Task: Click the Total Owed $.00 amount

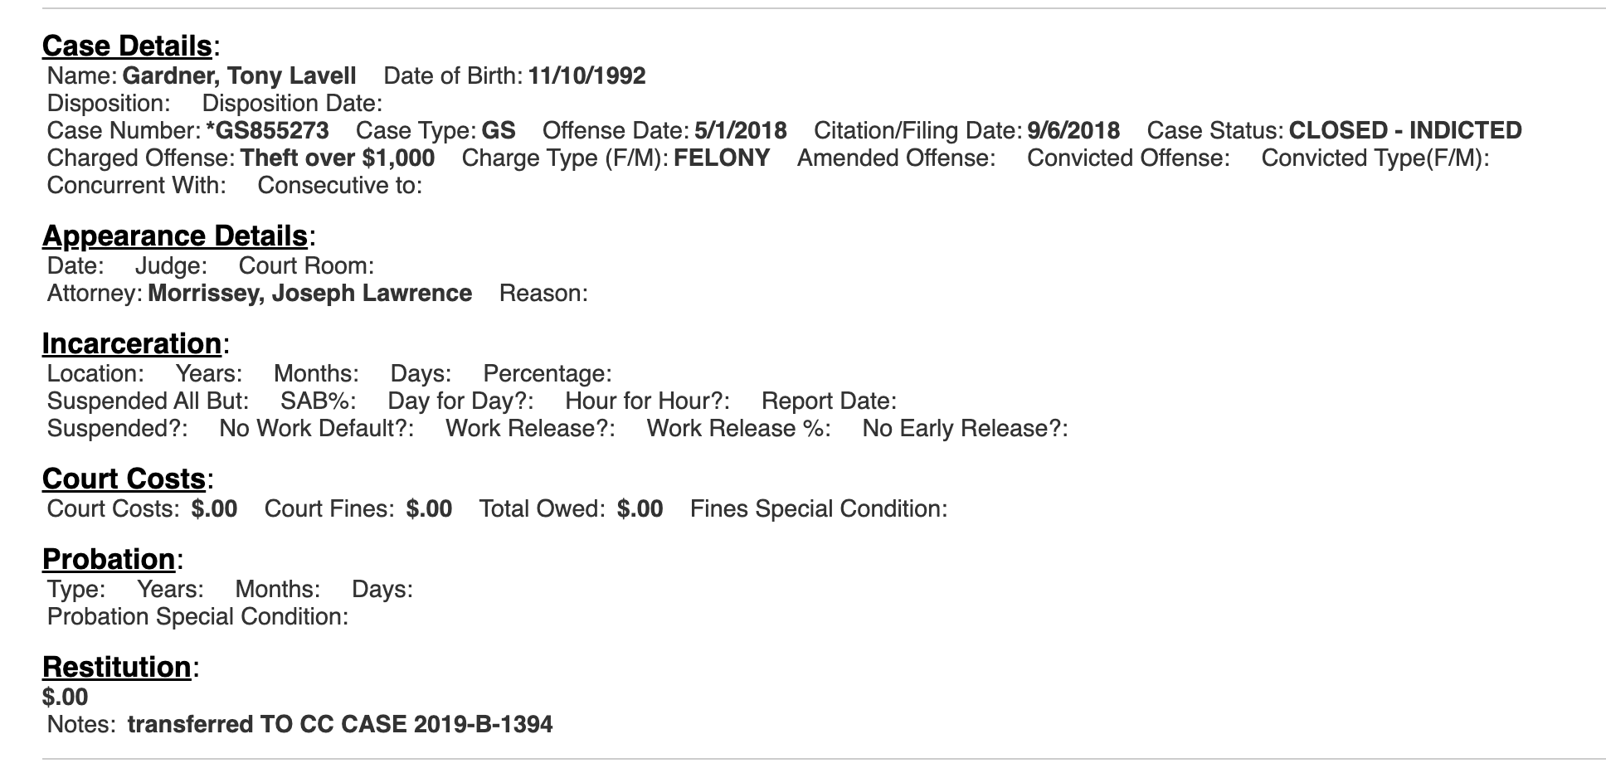Action: tap(640, 509)
